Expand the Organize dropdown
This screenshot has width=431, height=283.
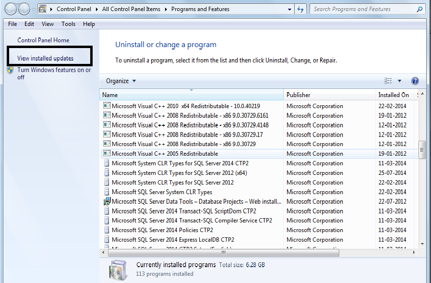[x=121, y=81]
